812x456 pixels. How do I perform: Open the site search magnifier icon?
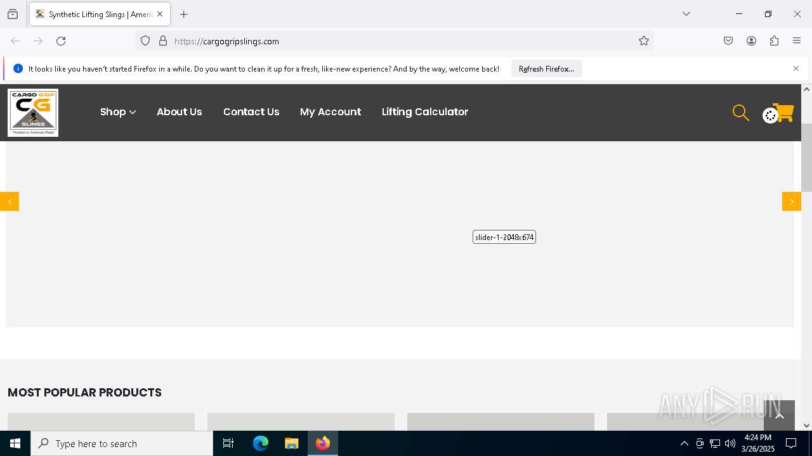(x=740, y=113)
